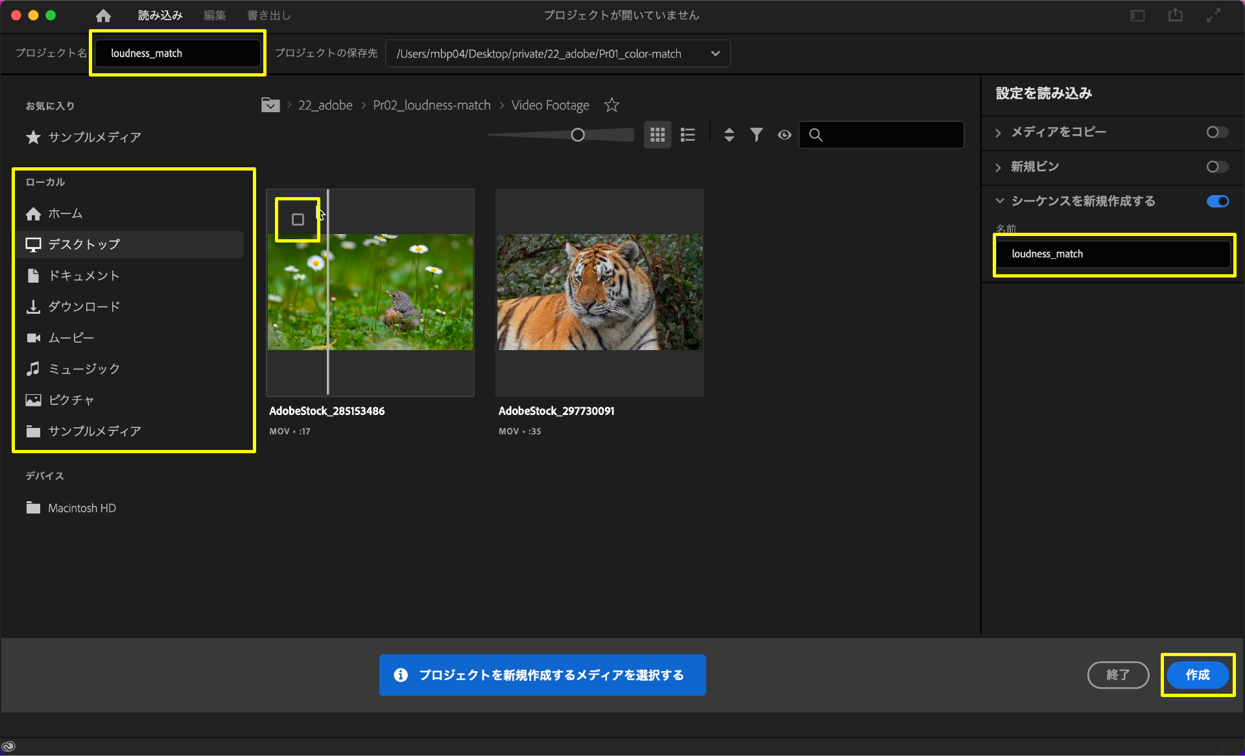The height and width of the screenshot is (756, 1245).
Task: Disable the シーケンスを新規作成する toggle
Action: [1216, 201]
